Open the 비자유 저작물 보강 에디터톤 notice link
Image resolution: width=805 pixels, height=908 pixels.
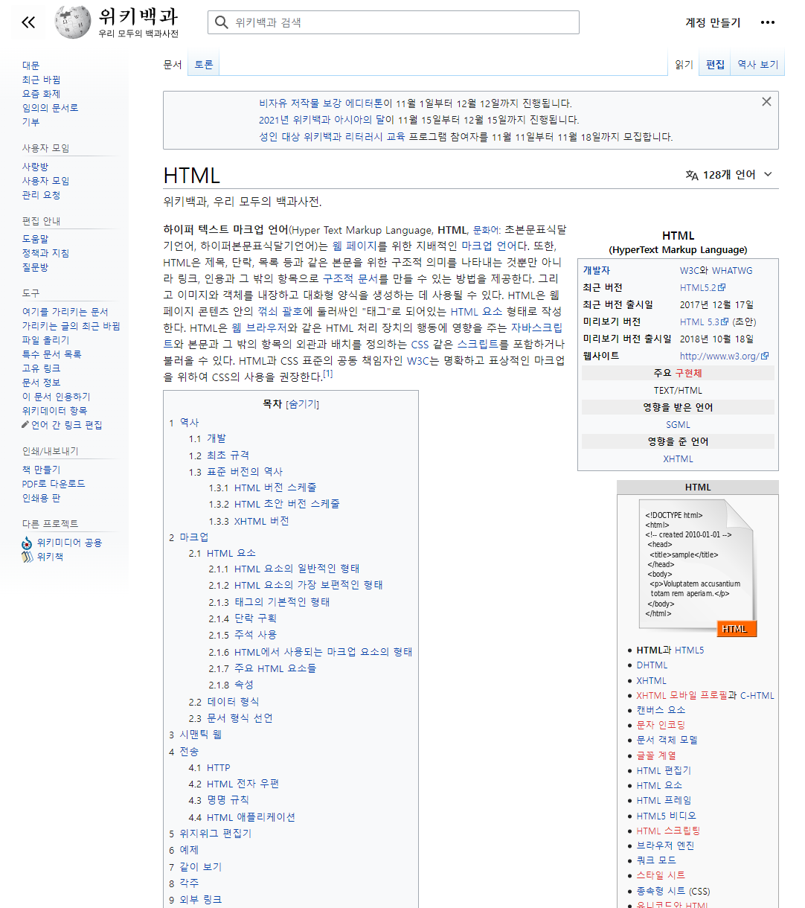321,103
